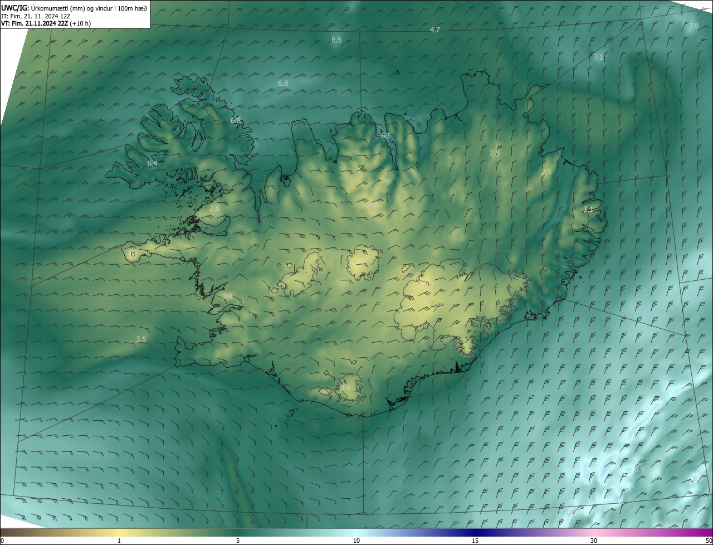The image size is (713, 545).
Task: Click the 3.1 label over east fjords
Action: (x=588, y=209)
